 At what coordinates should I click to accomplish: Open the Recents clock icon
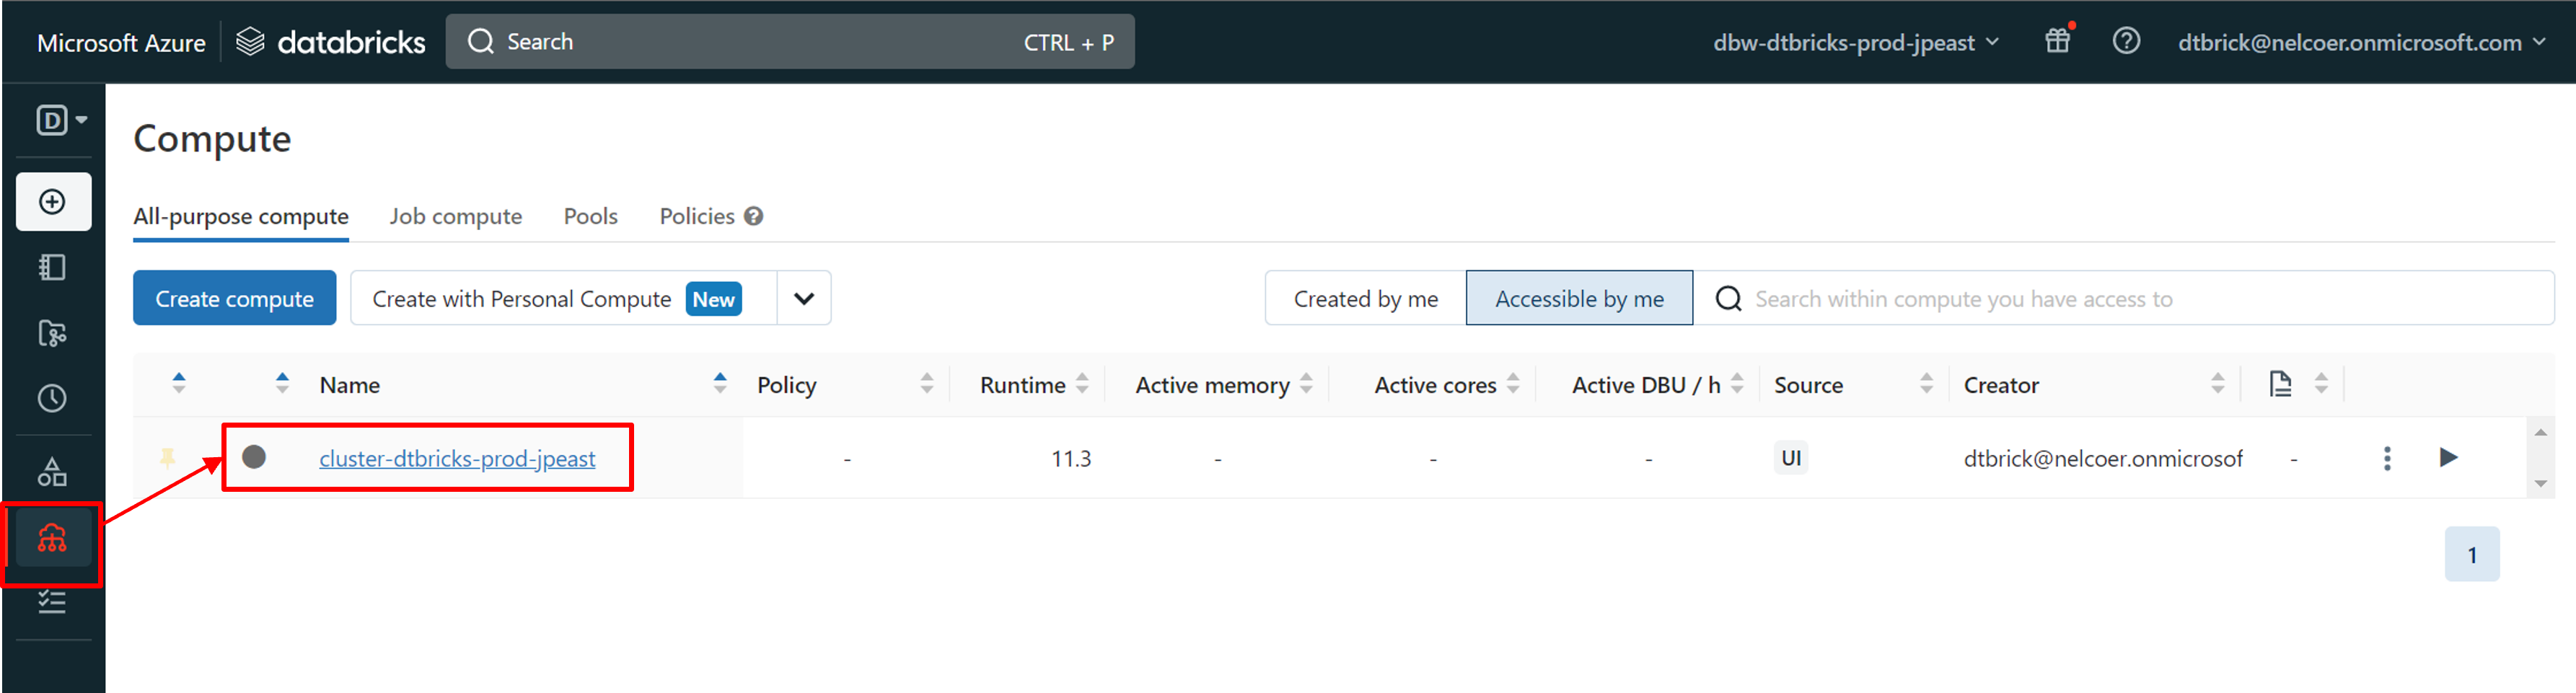click(x=53, y=399)
